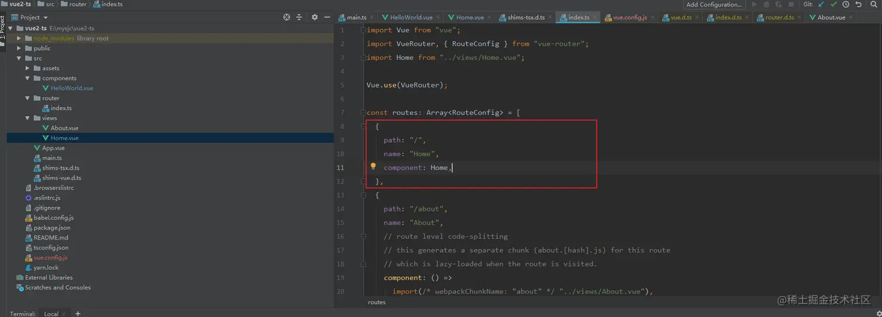The width and height of the screenshot is (882, 317).
Task: Expand the node_modules folder
Action: tap(19, 38)
